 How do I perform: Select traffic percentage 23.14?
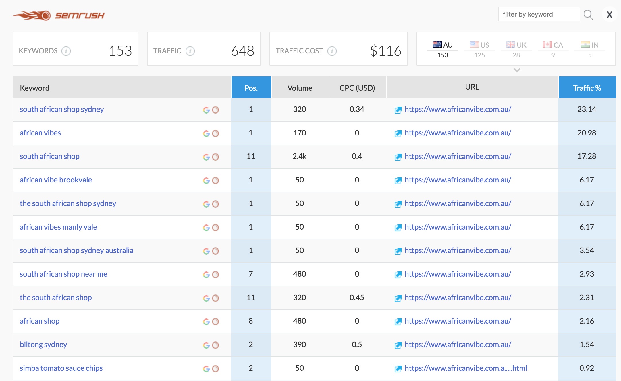click(587, 109)
